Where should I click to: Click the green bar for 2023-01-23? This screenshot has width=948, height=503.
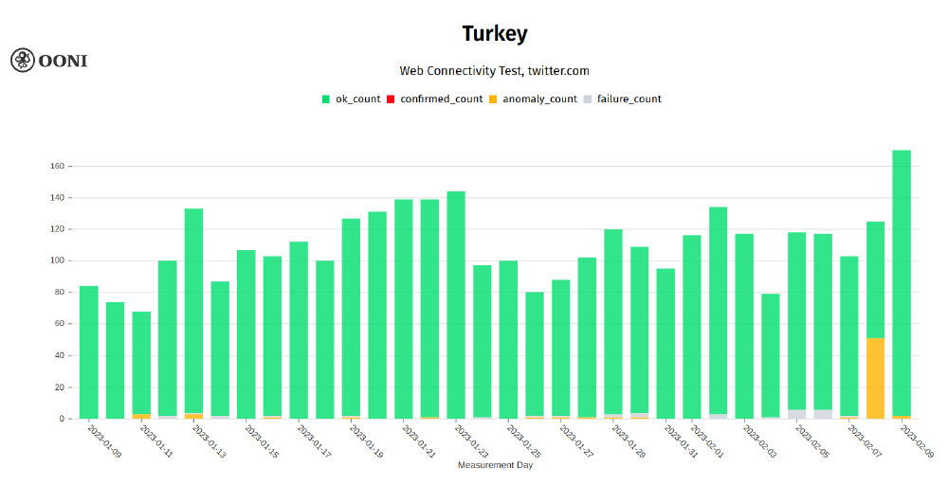(x=456, y=303)
